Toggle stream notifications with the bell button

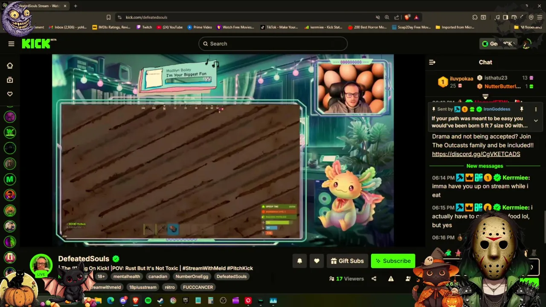(x=299, y=261)
